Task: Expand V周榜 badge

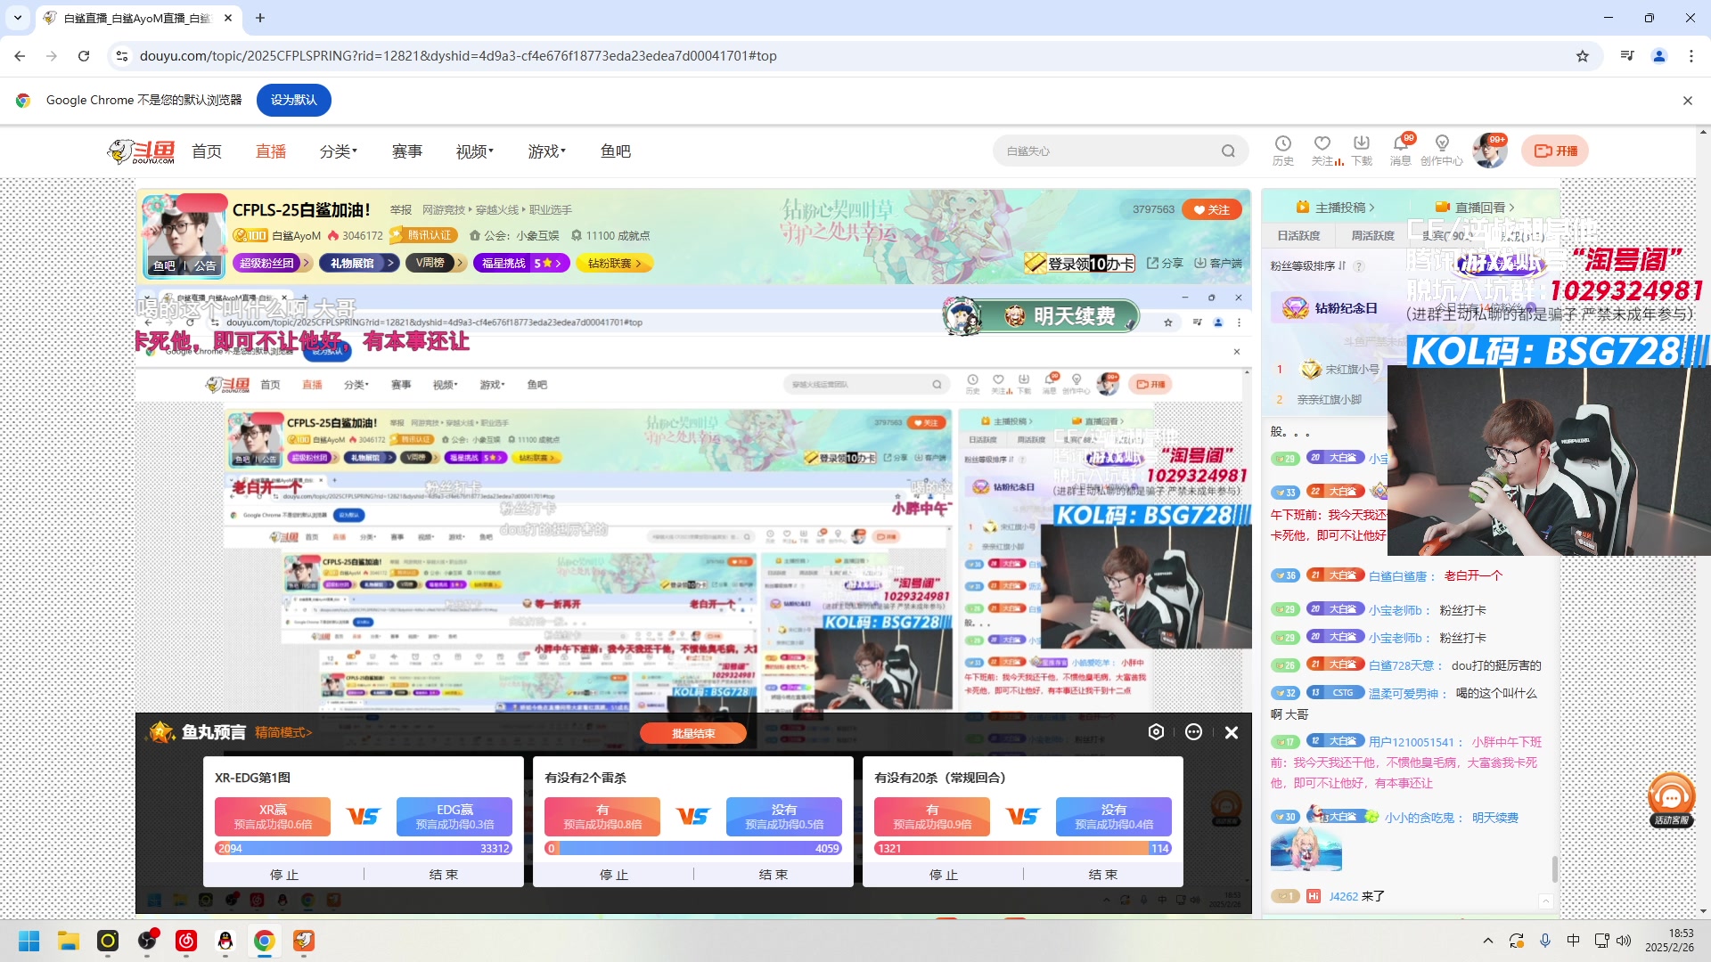Action: pyautogui.click(x=435, y=263)
